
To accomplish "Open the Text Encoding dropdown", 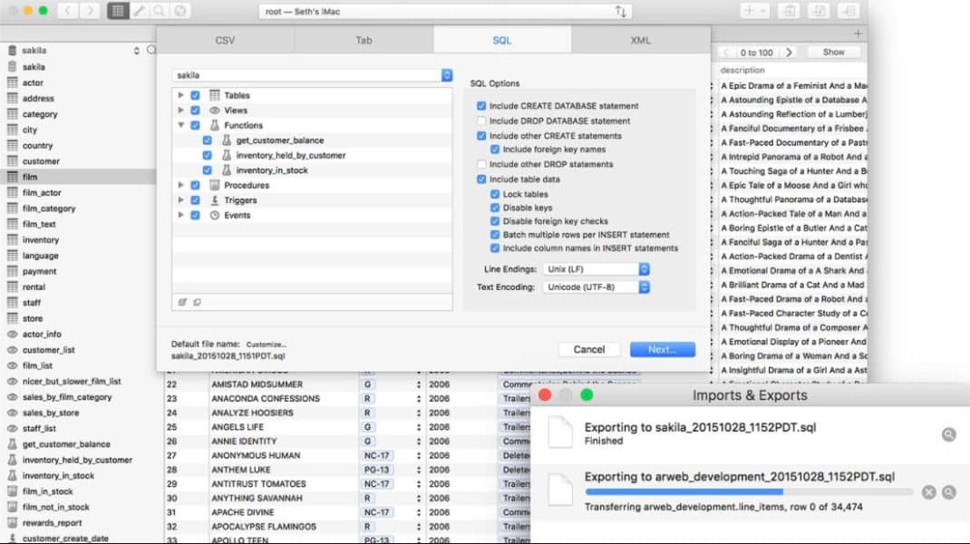I will 597,287.
